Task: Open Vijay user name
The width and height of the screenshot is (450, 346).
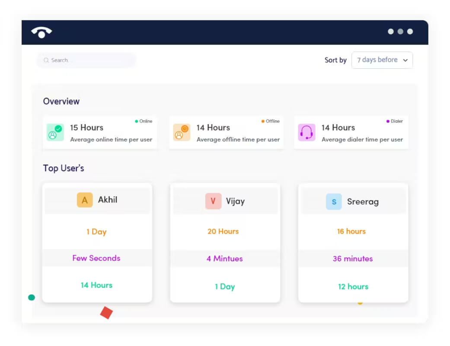Action: coord(235,201)
